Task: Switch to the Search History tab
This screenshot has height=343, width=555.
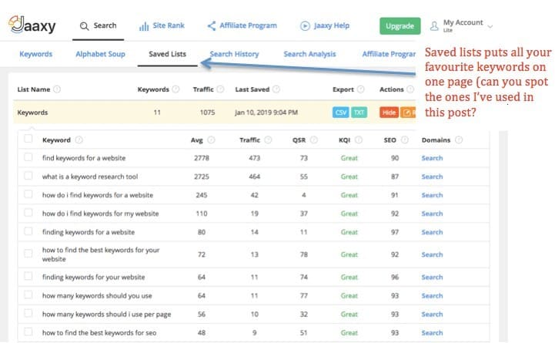Action: 234,54
